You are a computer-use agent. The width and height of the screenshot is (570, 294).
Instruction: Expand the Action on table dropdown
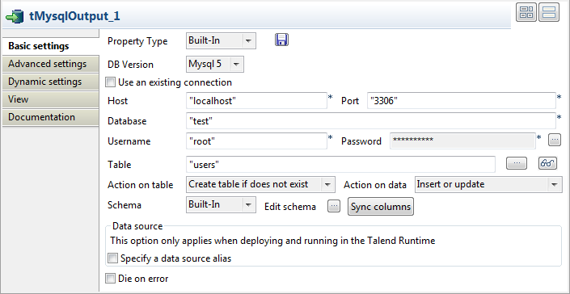point(260,184)
